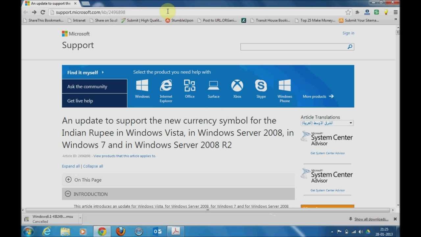Screen dimensions: 421x237
Task: Click the volume icon in the system tray
Action: [360, 232]
